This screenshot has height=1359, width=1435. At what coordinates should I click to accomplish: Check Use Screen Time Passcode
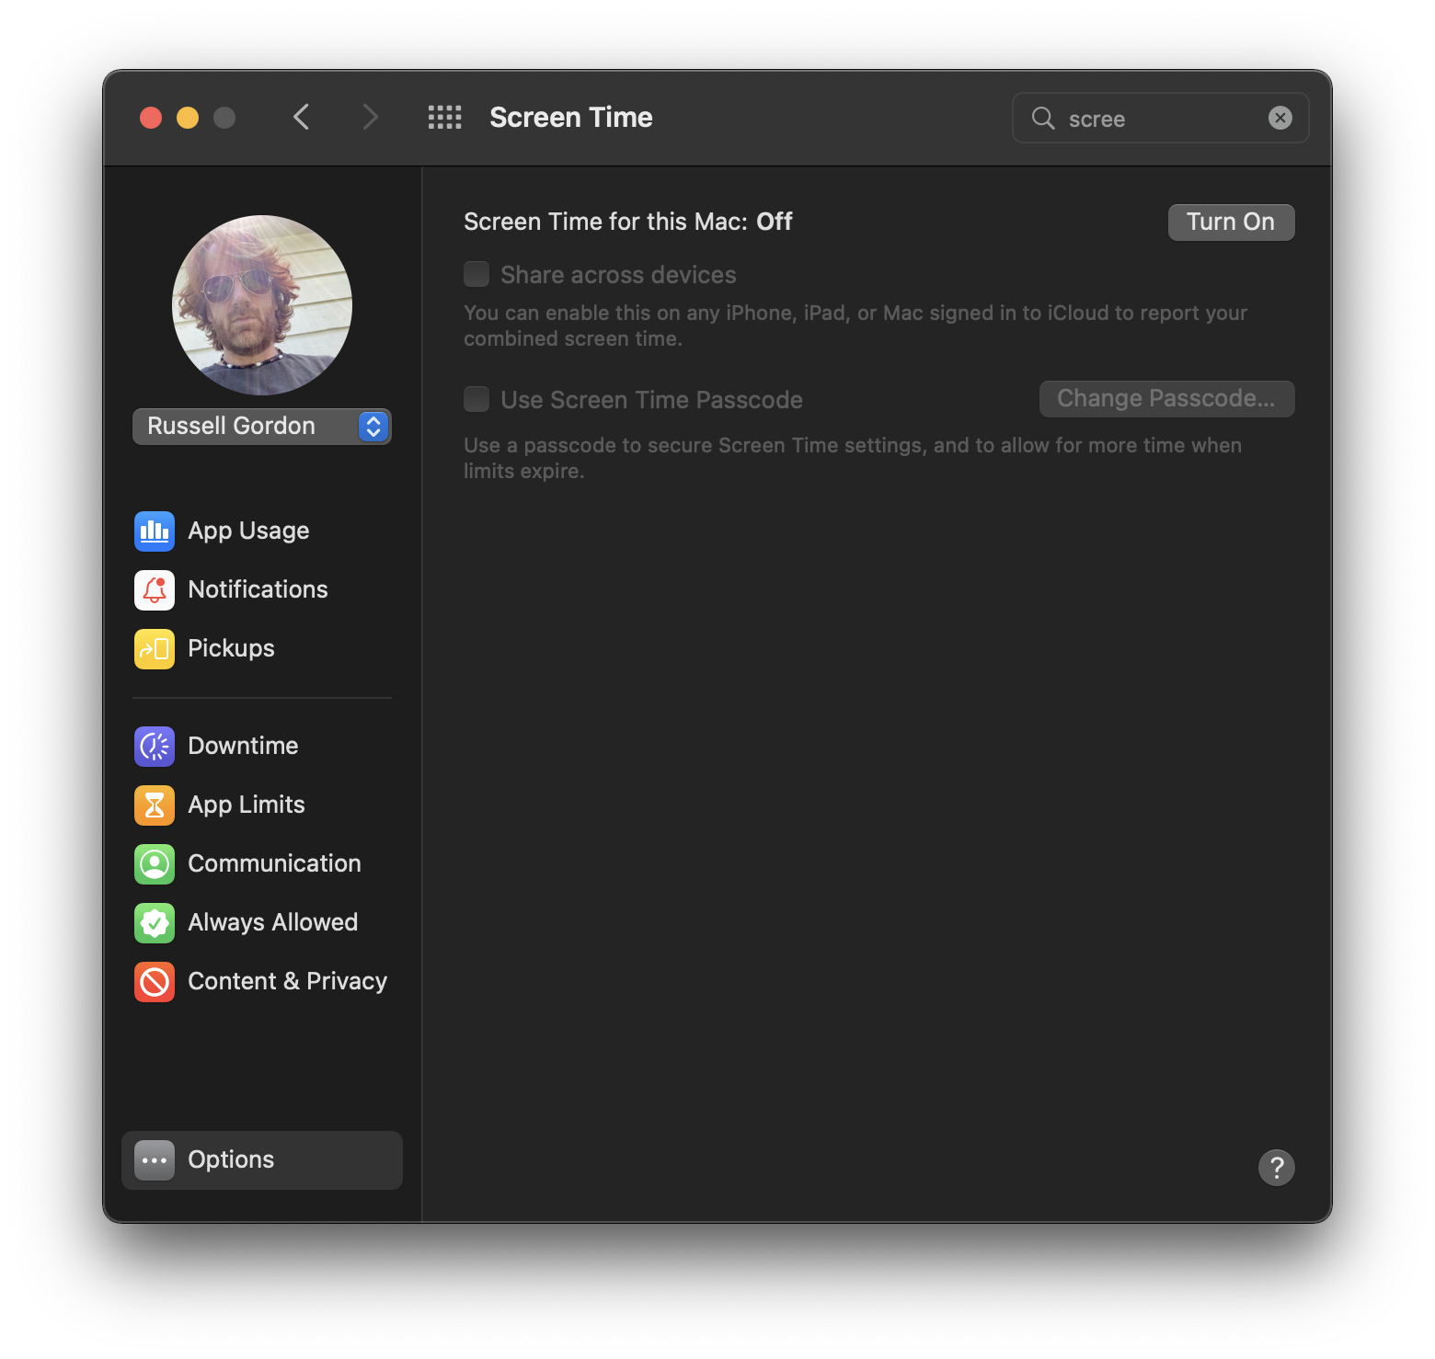[476, 399]
